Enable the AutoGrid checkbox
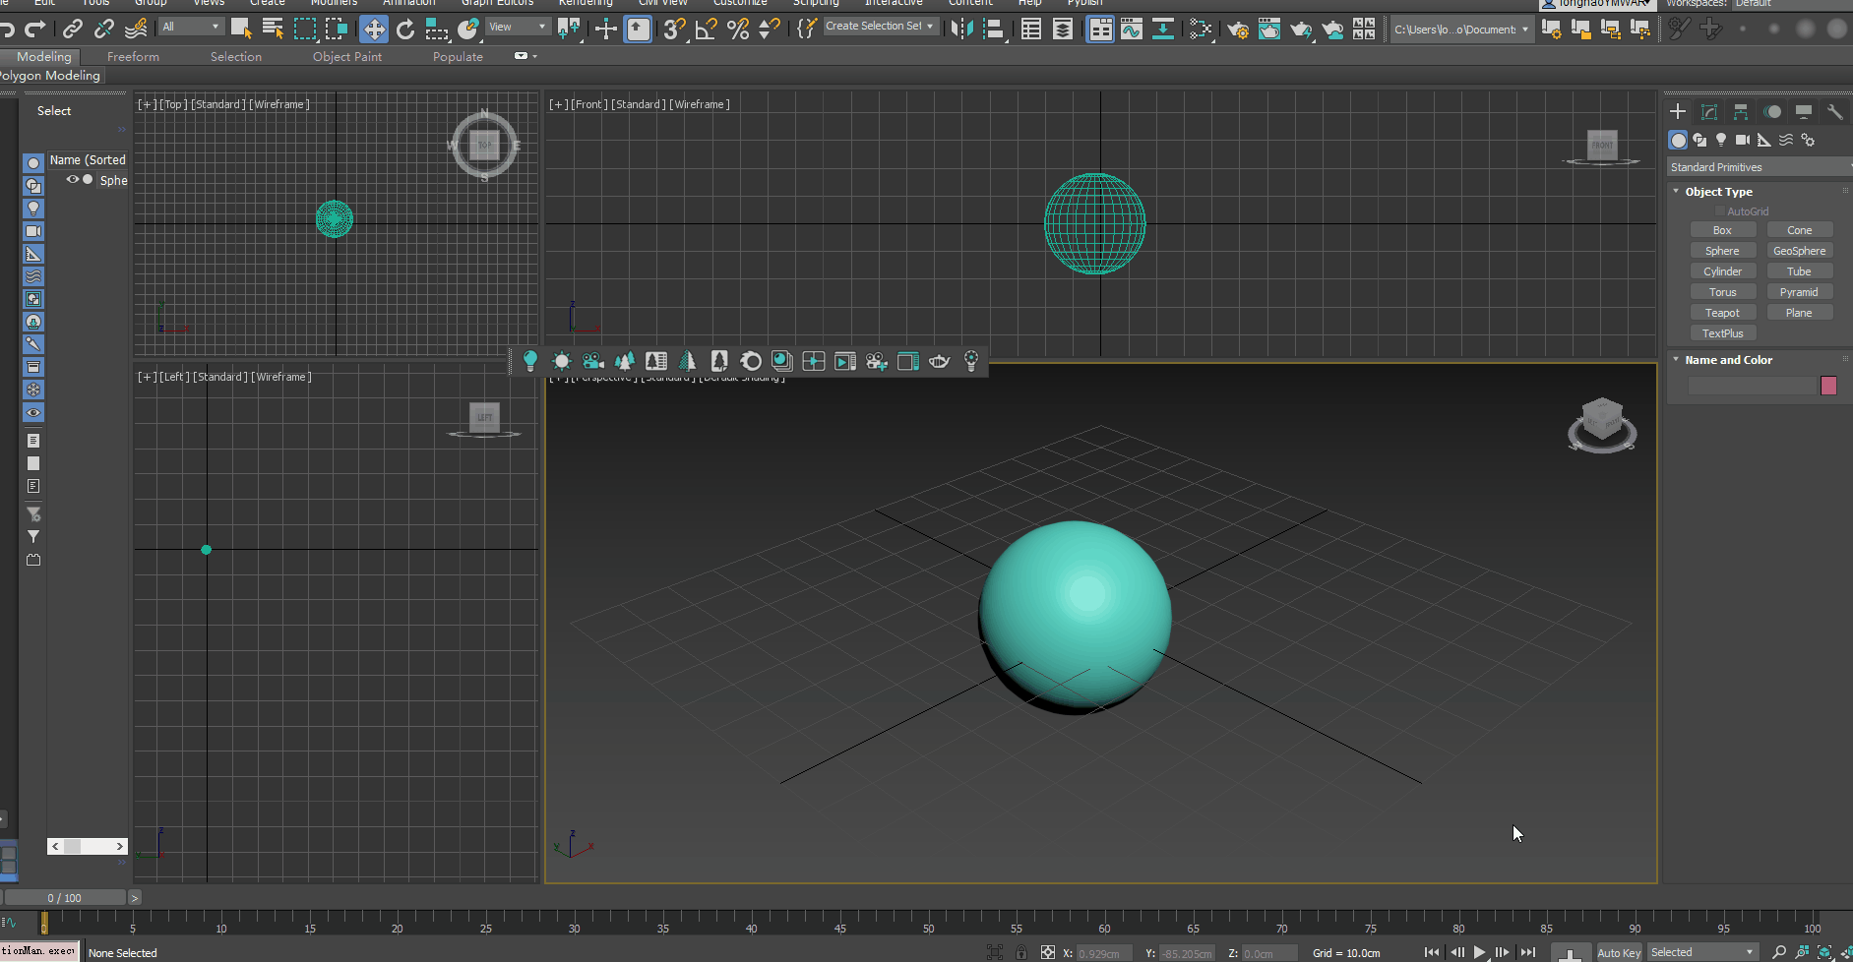 [1720, 211]
